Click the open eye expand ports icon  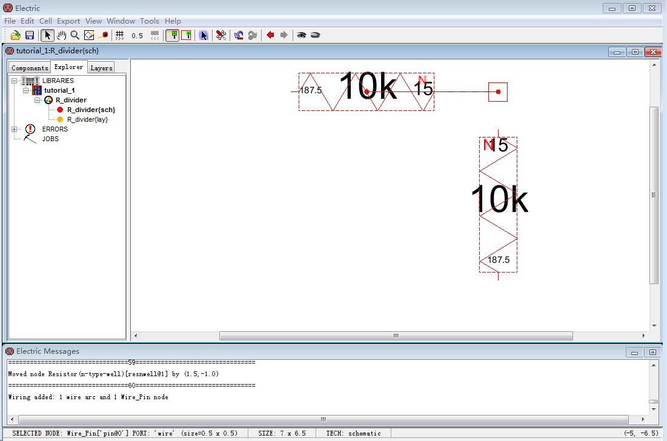coord(301,35)
